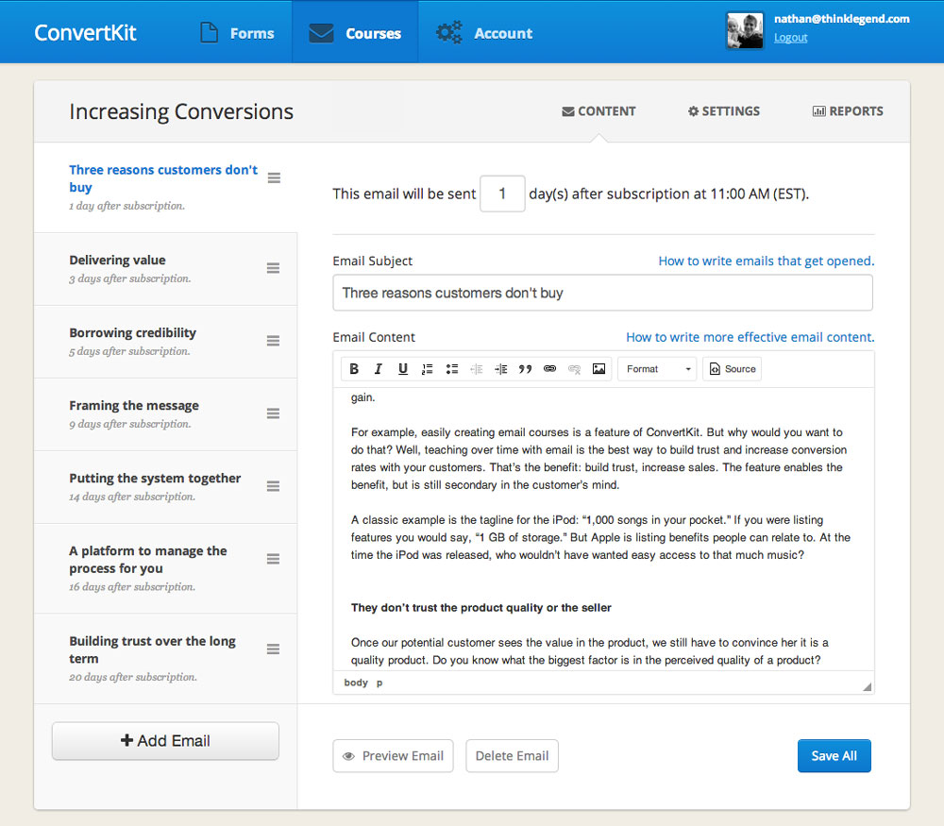Click the unlink icon in toolbar
The width and height of the screenshot is (944, 826).
click(x=574, y=369)
